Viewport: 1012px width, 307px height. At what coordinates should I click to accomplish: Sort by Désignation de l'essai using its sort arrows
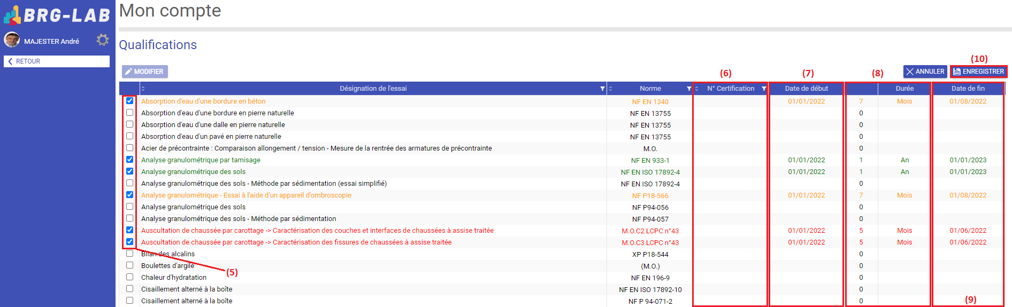143,89
